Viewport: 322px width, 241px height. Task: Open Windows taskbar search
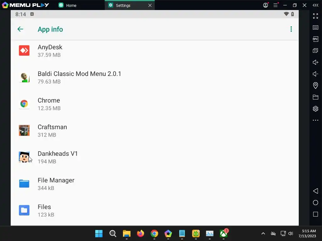(113, 233)
